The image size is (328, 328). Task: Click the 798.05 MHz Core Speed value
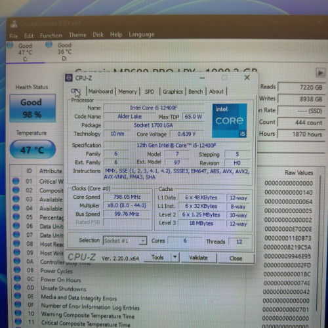coord(127,197)
